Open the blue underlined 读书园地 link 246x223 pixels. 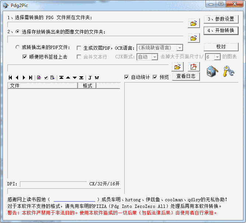pyautogui.click(x=75, y=200)
